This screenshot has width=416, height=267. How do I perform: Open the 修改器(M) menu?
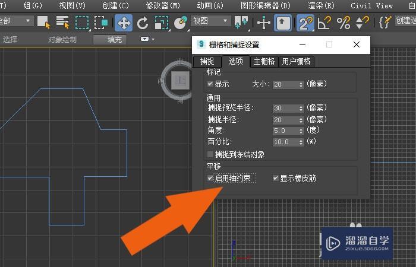[x=163, y=5]
